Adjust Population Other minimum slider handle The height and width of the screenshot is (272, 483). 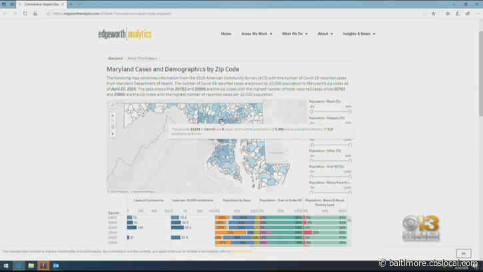(x=311, y=161)
